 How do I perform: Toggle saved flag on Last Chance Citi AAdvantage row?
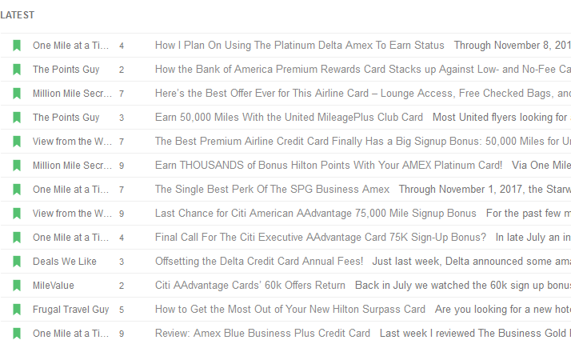click(x=17, y=214)
